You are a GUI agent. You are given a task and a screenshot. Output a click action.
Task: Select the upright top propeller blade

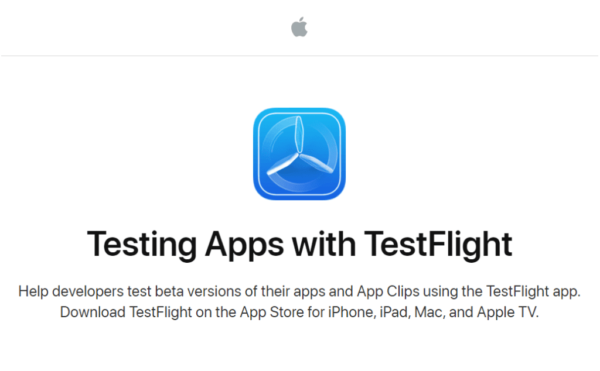[x=299, y=135]
